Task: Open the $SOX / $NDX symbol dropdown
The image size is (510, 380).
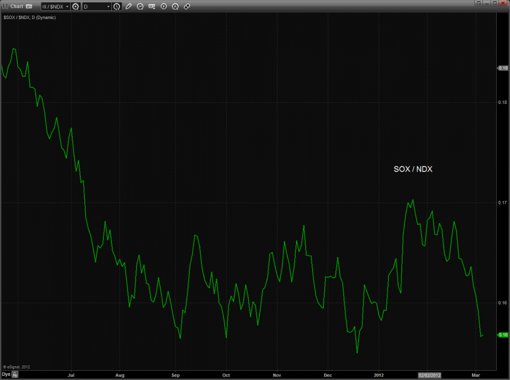Action: pos(55,6)
